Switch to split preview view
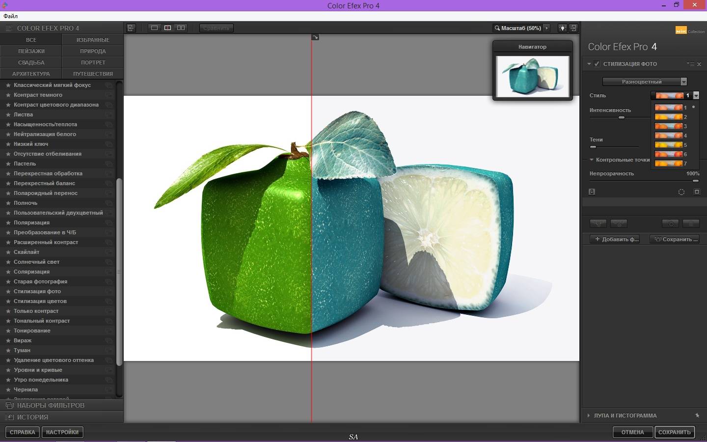This screenshot has width=707, height=442. click(x=167, y=28)
